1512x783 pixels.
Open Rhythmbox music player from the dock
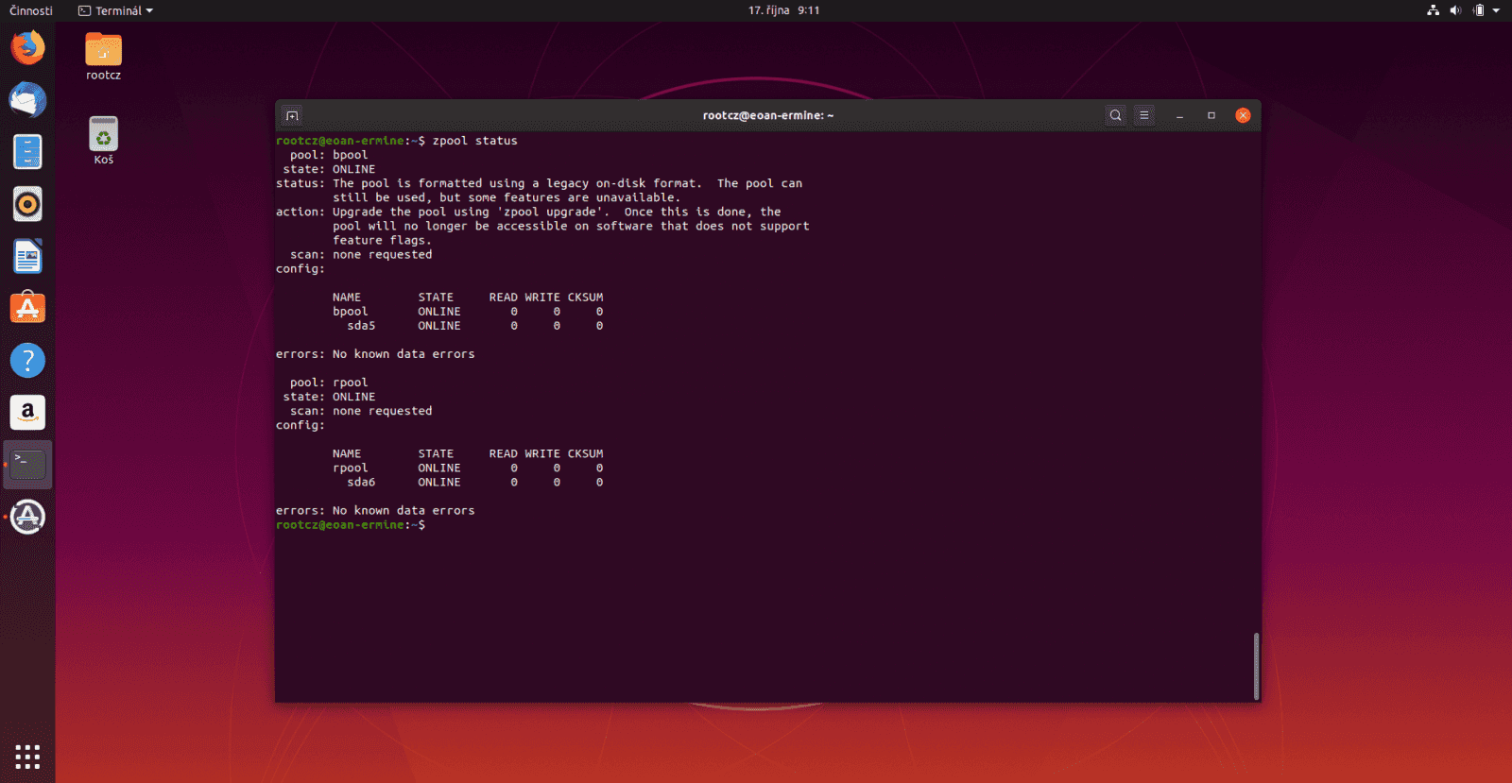click(x=27, y=204)
